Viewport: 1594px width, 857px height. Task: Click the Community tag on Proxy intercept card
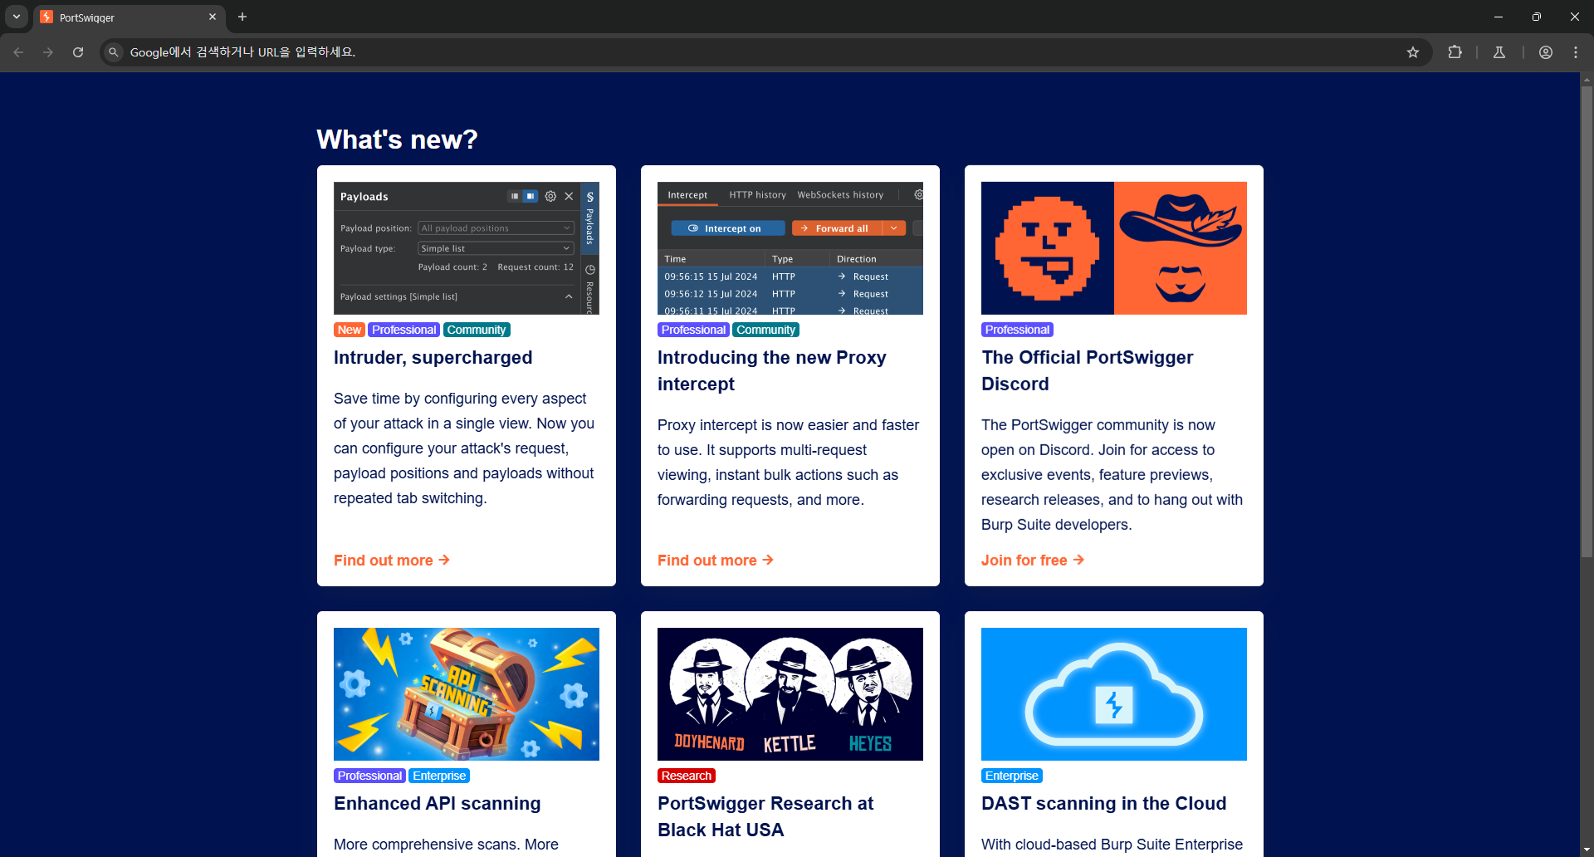click(x=766, y=330)
